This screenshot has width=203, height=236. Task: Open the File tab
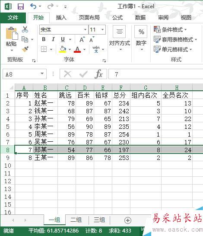pos(13,18)
